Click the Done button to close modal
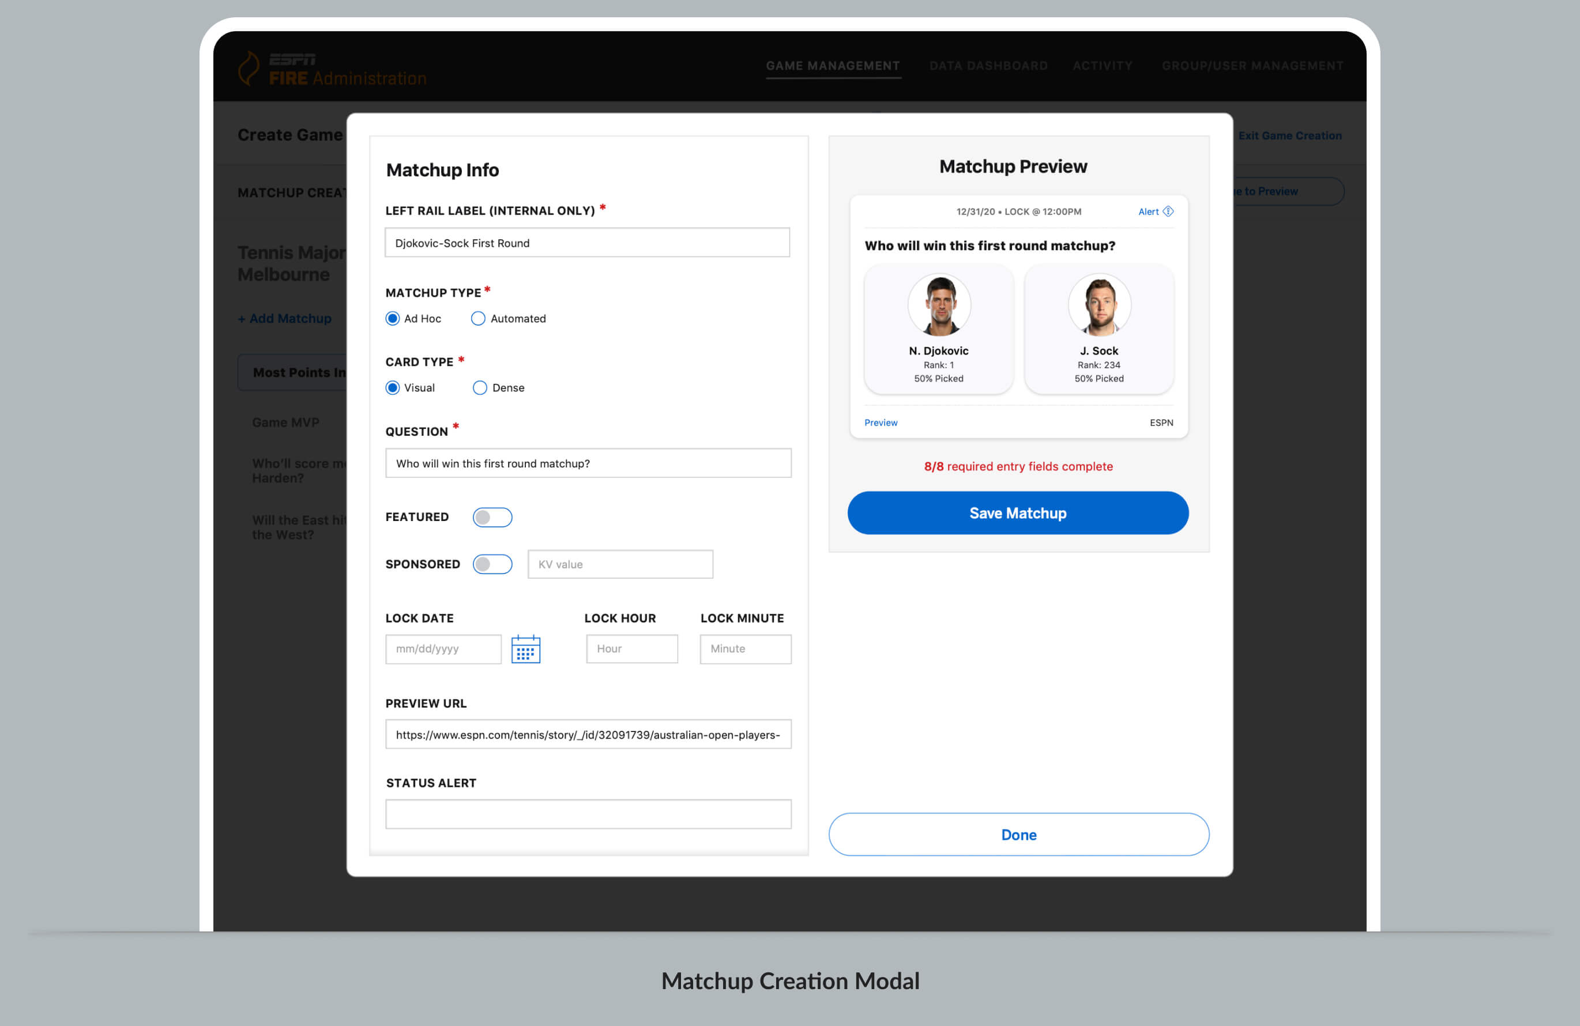Viewport: 1580px width, 1026px height. click(x=1018, y=833)
